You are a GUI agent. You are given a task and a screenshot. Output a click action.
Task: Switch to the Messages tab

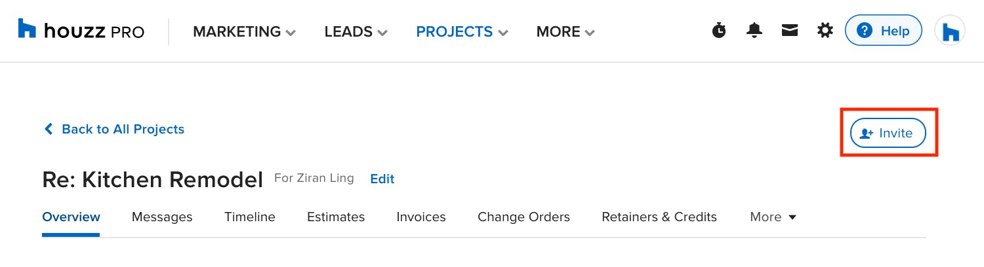(x=162, y=217)
